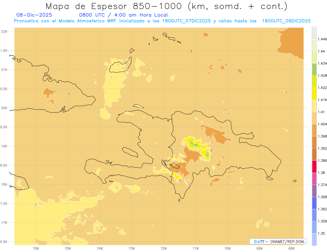Viewport: 327px width, 252px height.
Task: Click the '69W' longitude label
Action: pyautogui.click(x=259, y=248)
